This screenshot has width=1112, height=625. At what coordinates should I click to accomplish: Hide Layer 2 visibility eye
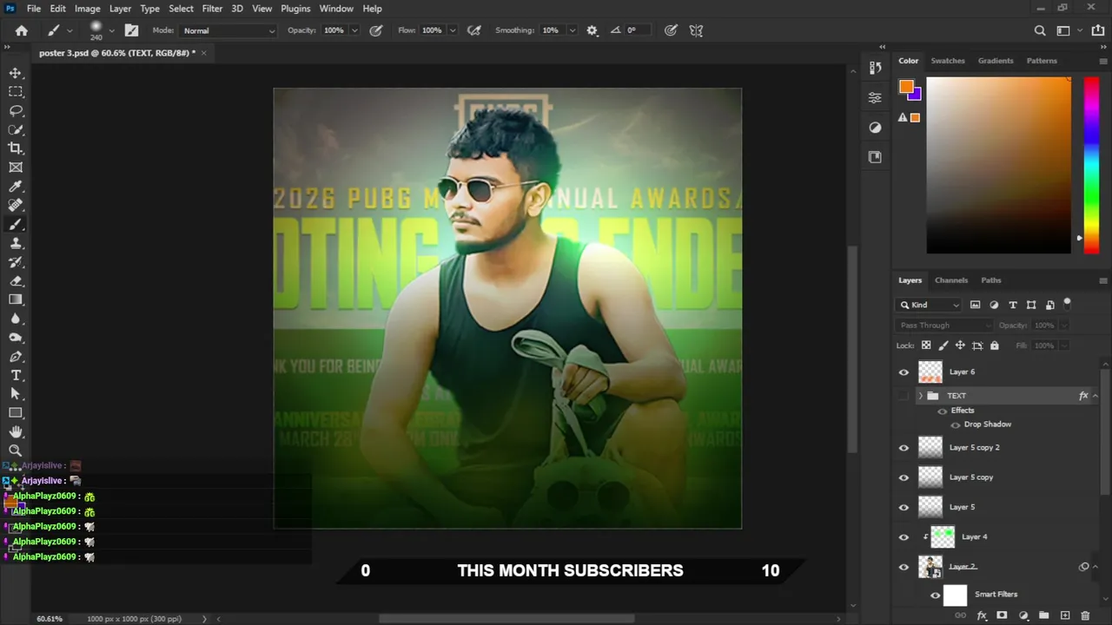coord(903,567)
